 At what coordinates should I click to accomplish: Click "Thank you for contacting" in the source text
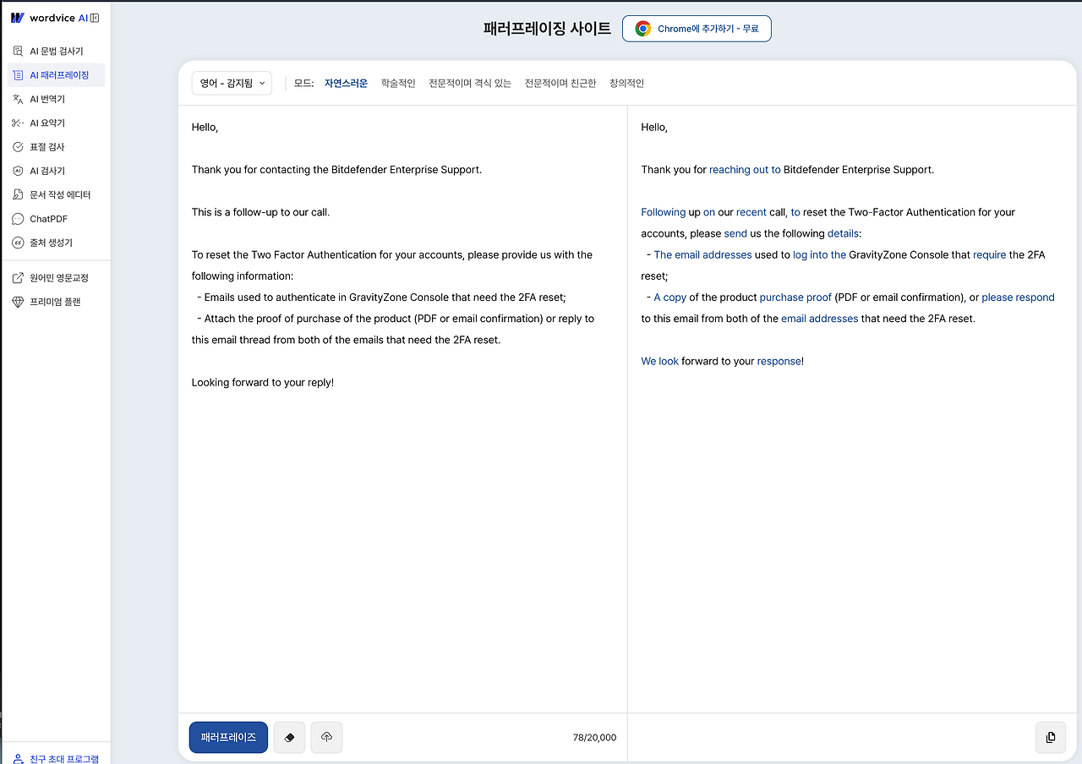pos(250,170)
